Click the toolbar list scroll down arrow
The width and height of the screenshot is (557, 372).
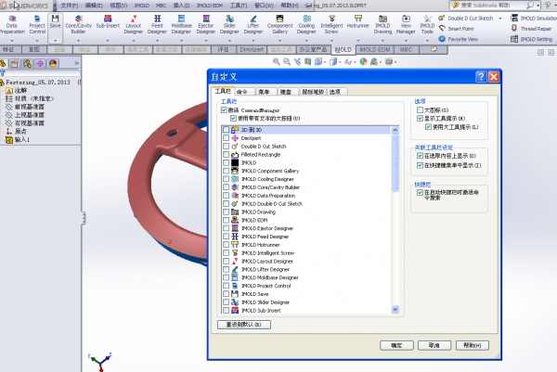[x=395, y=310]
